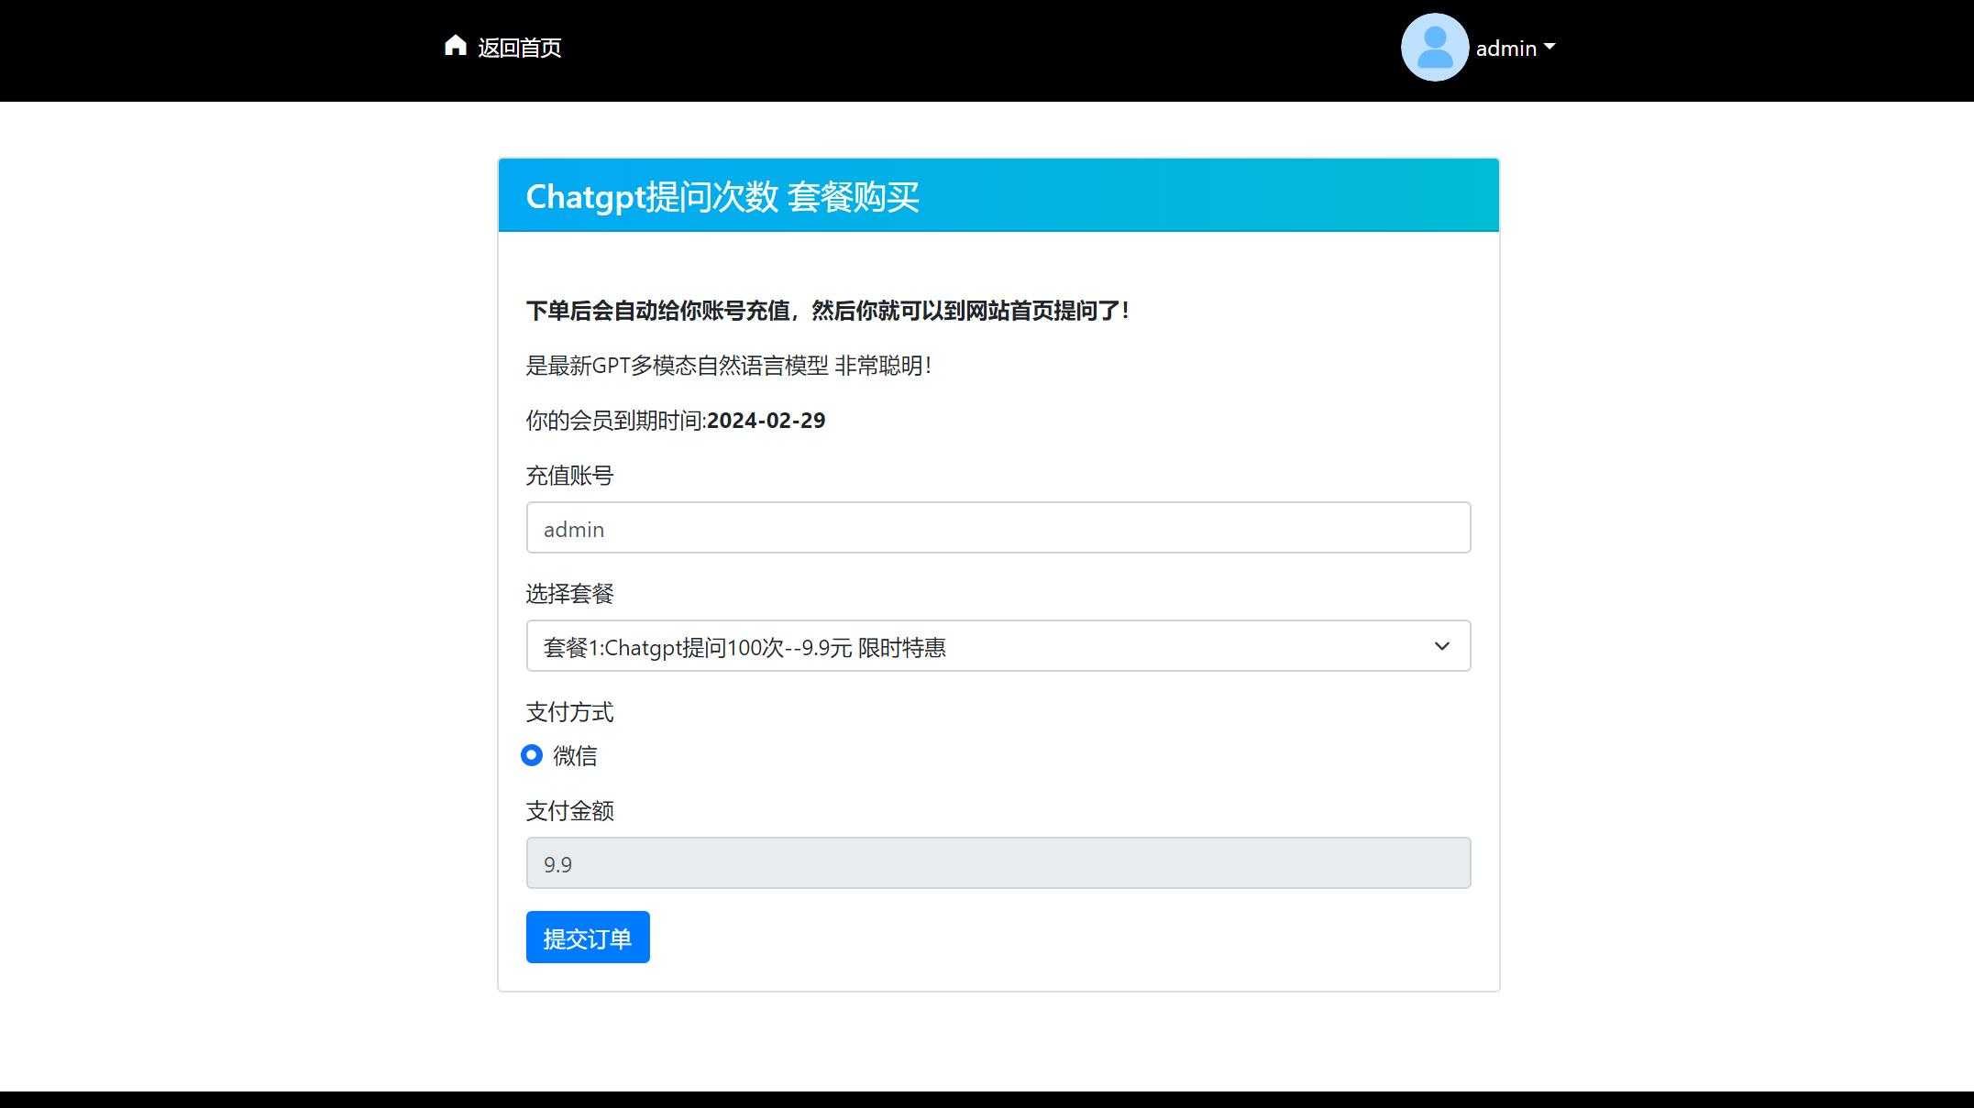Select the 套餐1 option in the combo box
This screenshot has width=1974, height=1108.
pos(998,646)
